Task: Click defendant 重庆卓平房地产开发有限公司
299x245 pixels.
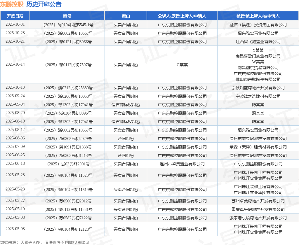Action: coord(258,209)
